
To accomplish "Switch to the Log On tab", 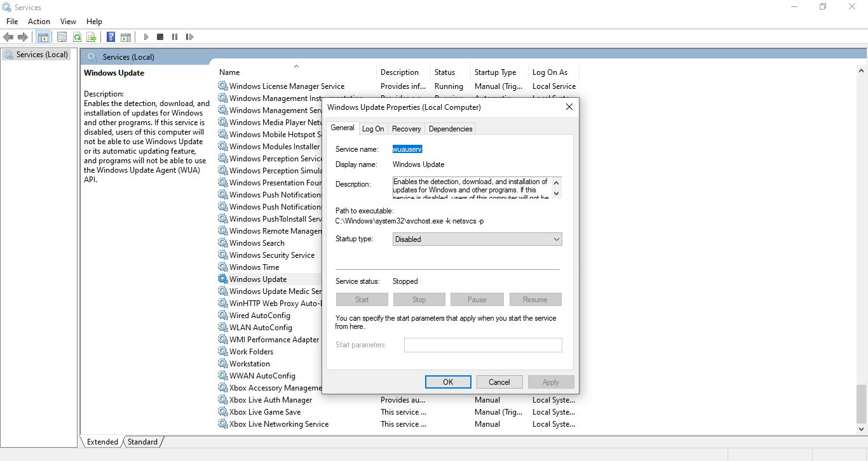I will coord(373,129).
